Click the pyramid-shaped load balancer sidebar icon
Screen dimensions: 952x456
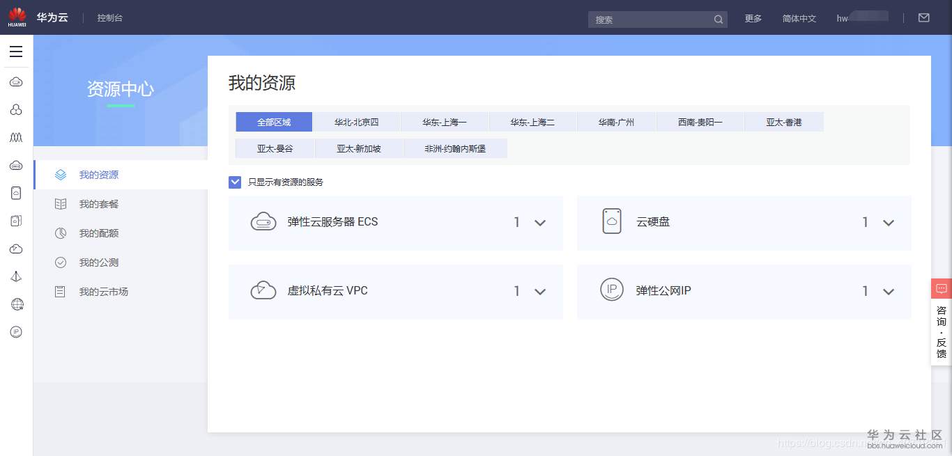point(16,276)
